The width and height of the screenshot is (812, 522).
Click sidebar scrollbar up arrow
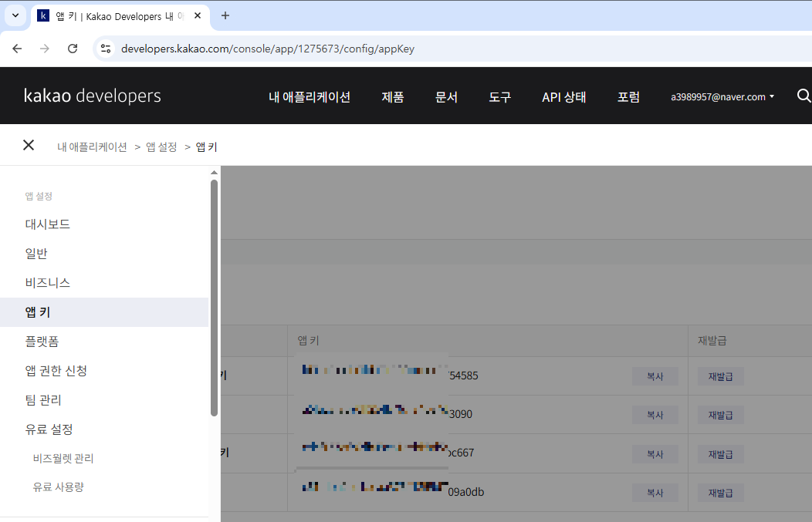tap(214, 173)
